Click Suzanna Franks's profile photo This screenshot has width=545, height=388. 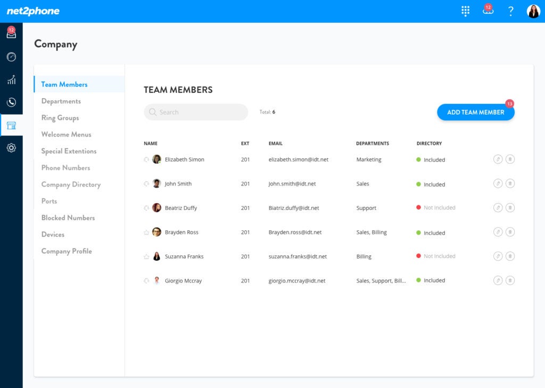156,256
